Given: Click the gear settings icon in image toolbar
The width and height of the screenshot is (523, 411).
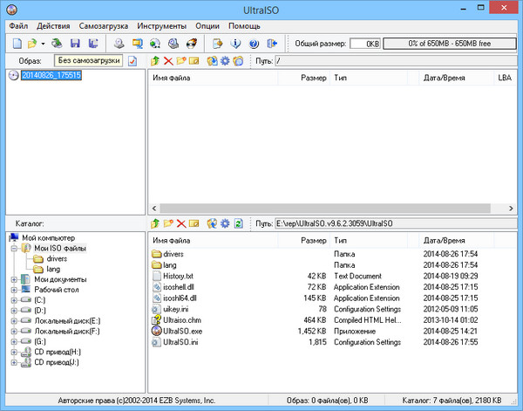Looking at the screenshot, I should [x=224, y=61].
